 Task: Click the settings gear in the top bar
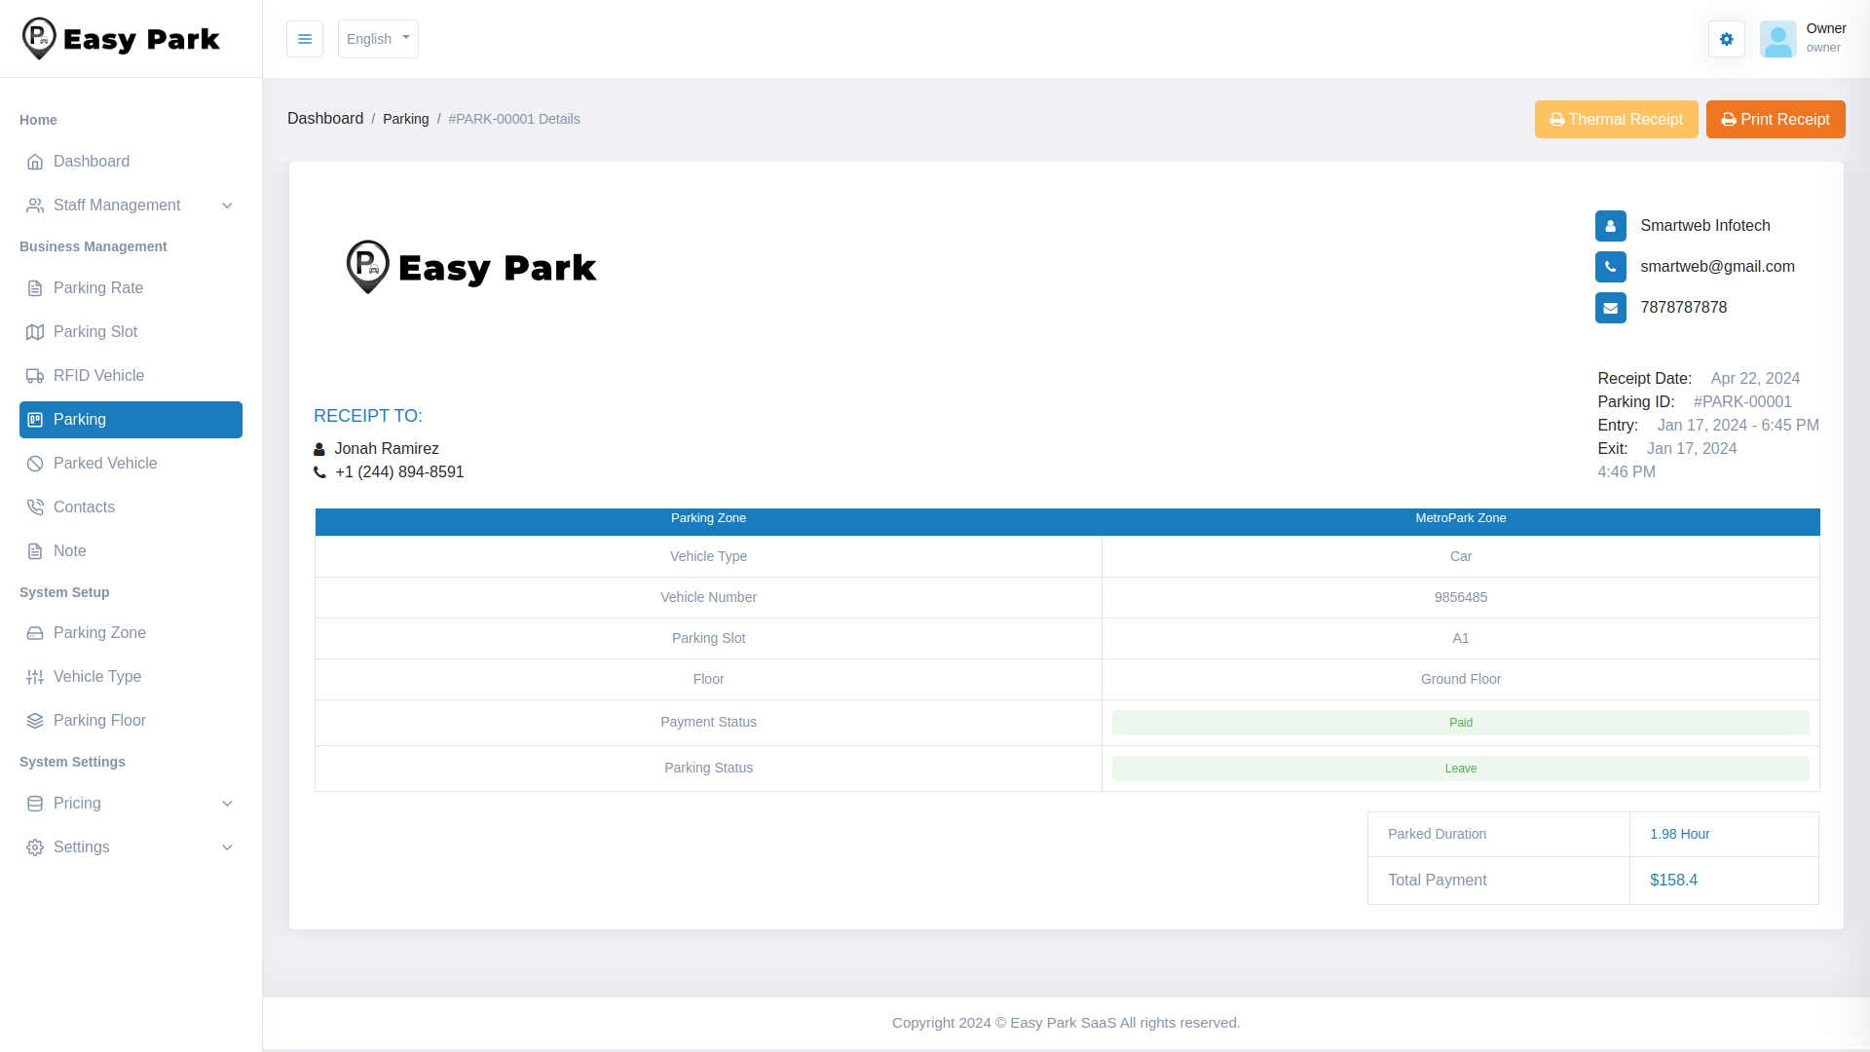point(1726,39)
